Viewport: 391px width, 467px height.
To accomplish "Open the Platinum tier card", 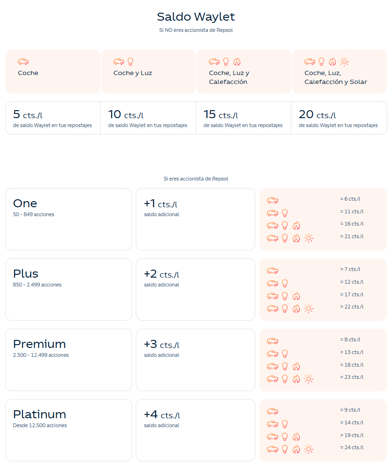I will [68, 430].
